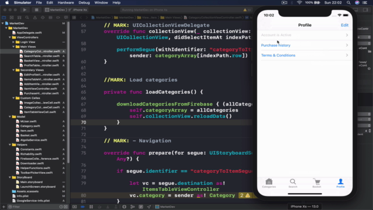Collapse the Model folder

(10, 117)
